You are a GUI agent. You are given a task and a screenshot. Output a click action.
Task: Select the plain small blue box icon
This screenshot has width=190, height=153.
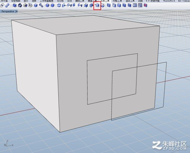tap(36, 5)
